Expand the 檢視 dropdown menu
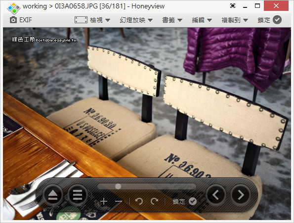 (x=100, y=20)
